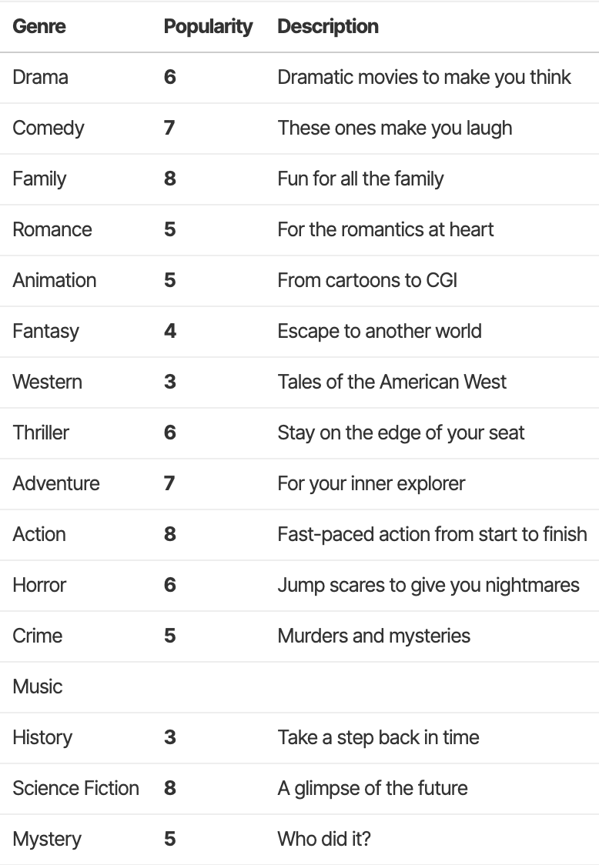
Task: Select the Drama genre row
Action: (x=40, y=77)
